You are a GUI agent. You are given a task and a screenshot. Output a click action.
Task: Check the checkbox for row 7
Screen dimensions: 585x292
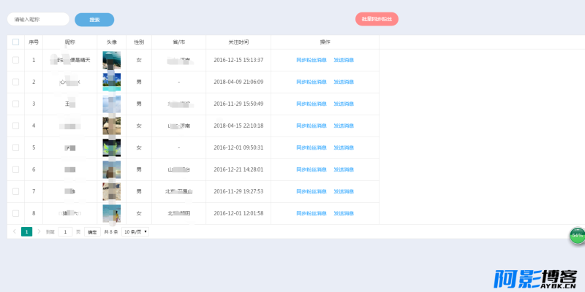point(15,191)
